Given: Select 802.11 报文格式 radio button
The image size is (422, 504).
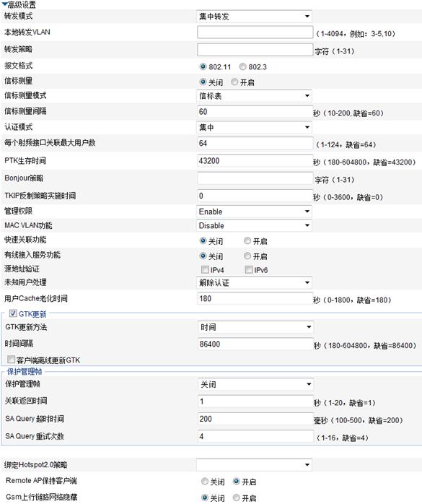Looking at the screenshot, I should 203,66.
